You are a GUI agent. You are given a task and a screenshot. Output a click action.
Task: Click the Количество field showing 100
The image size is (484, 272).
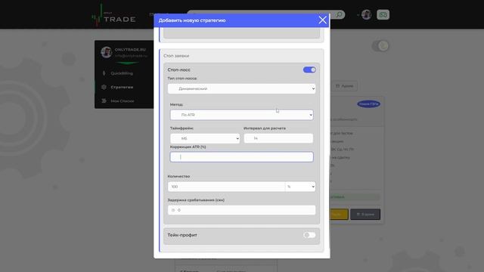(226, 187)
